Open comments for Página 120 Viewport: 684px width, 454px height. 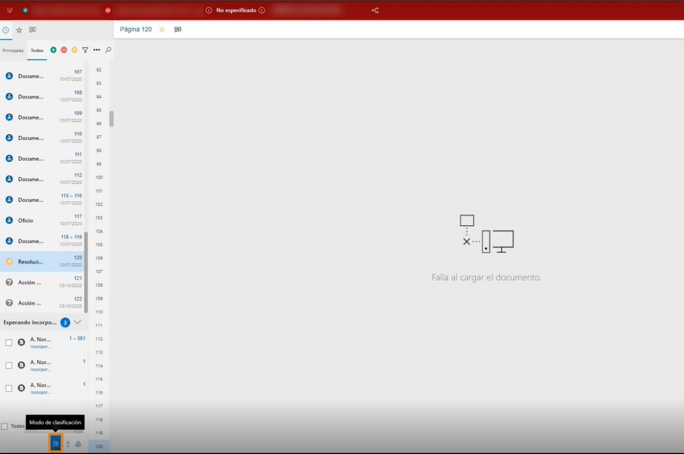tap(178, 29)
